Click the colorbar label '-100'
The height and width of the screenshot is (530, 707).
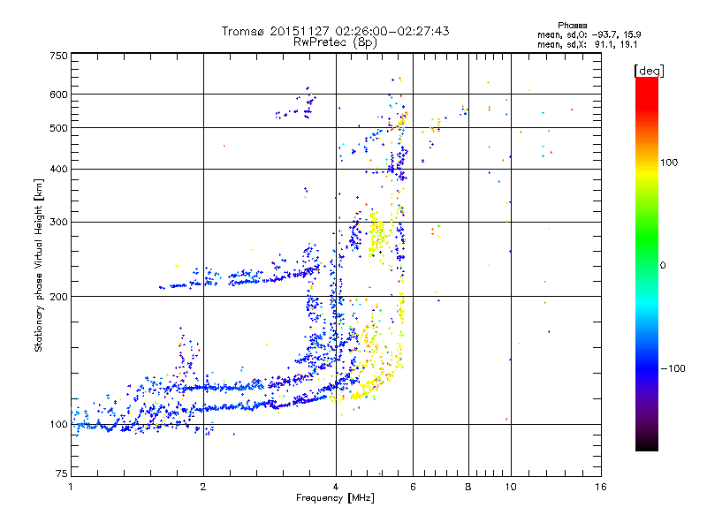[x=673, y=368]
